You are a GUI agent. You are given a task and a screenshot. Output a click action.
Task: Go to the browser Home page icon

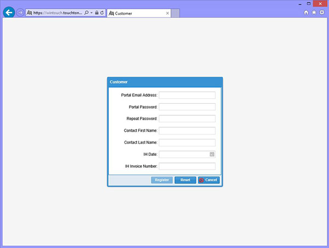[306, 13]
